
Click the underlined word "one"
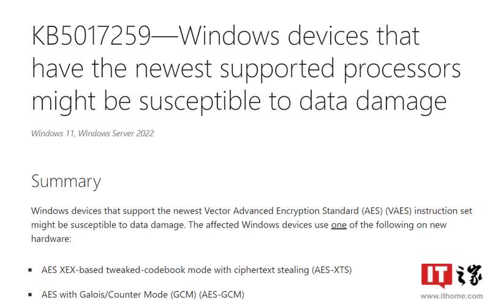(x=339, y=224)
